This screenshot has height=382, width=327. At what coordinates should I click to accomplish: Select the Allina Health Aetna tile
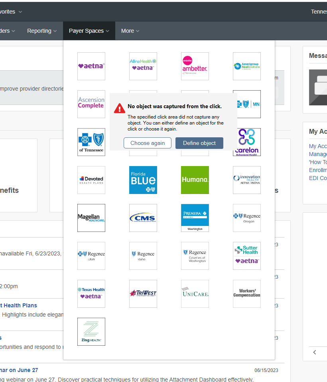(x=143, y=66)
